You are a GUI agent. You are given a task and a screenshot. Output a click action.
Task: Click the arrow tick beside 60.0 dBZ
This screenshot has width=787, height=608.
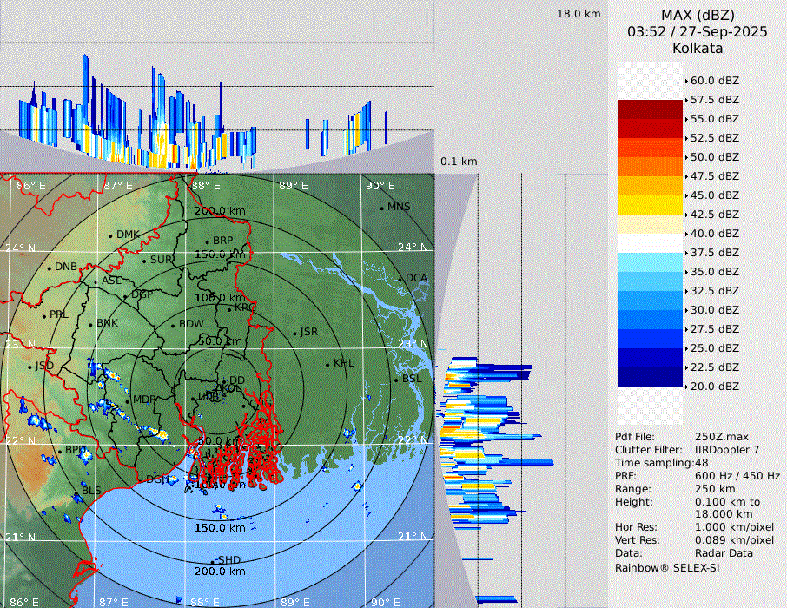(686, 81)
